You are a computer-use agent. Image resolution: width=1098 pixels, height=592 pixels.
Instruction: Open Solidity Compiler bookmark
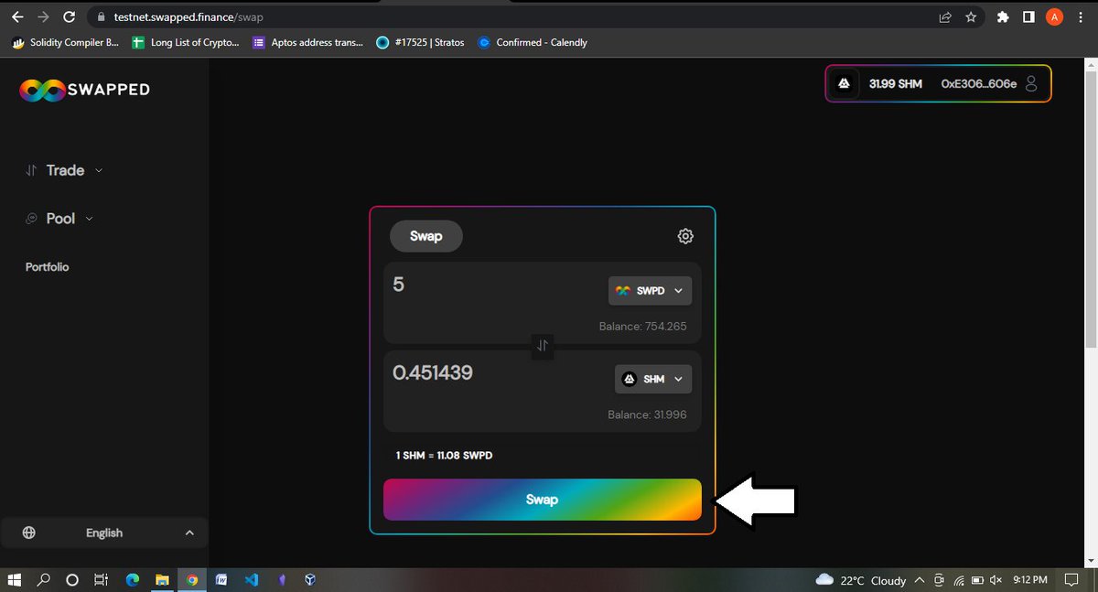pyautogui.click(x=64, y=42)
